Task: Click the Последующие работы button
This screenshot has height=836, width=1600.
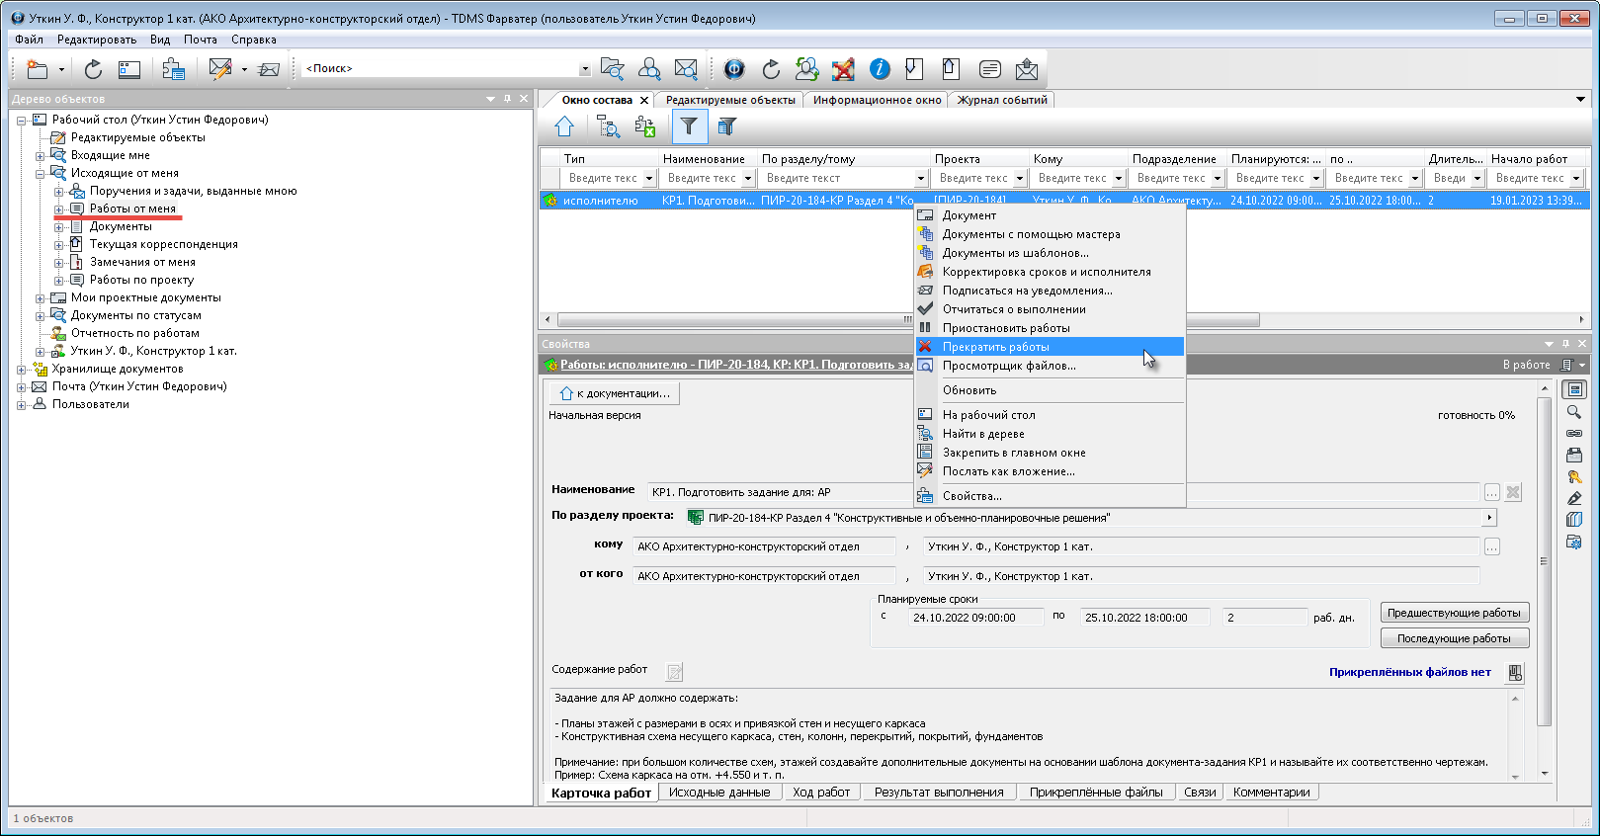Action: [x=1454, y=638]
